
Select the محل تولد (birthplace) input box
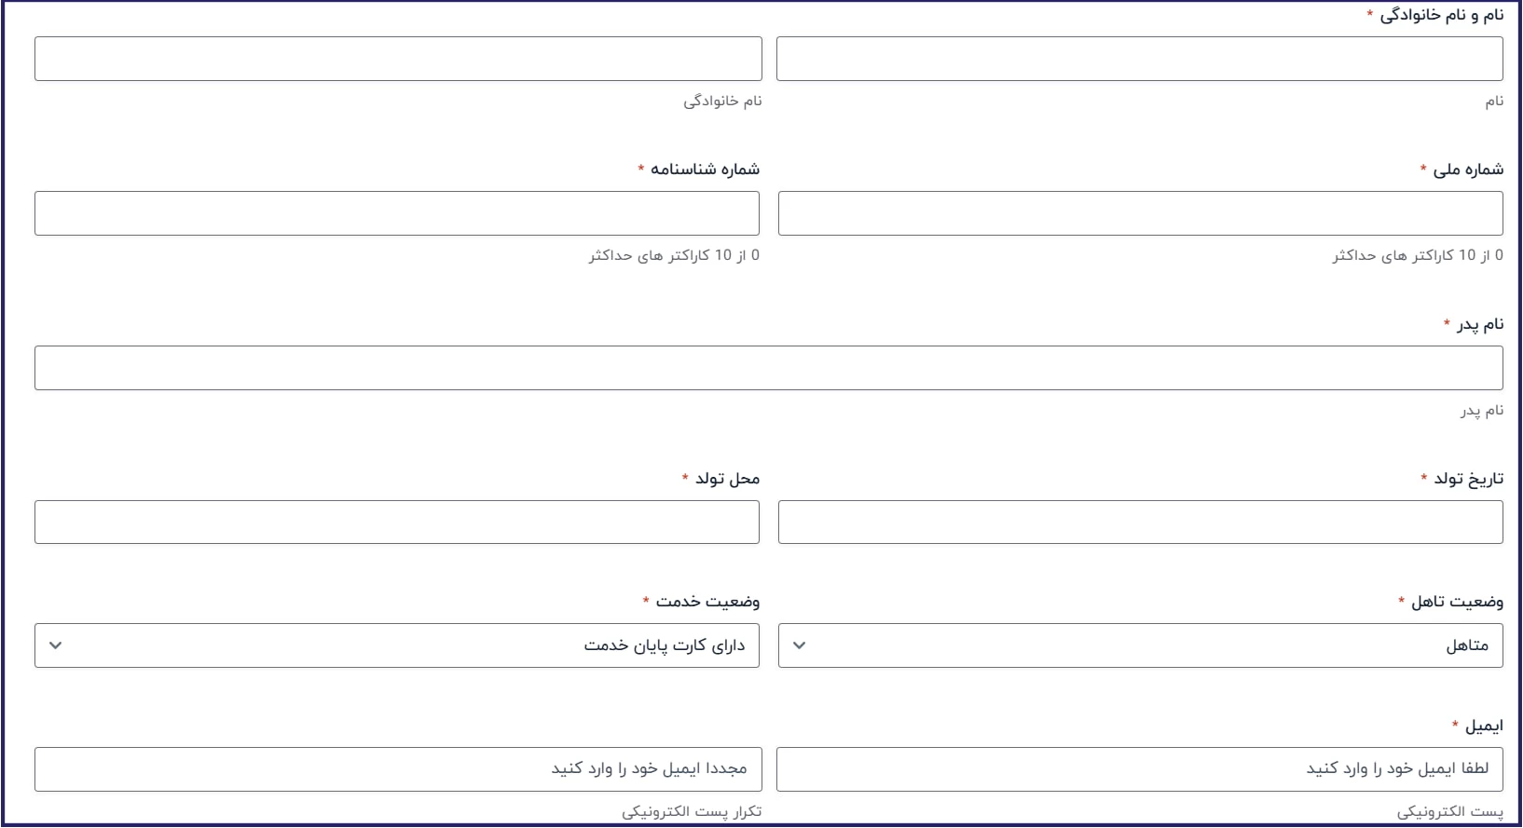click(x=397, y=522)
